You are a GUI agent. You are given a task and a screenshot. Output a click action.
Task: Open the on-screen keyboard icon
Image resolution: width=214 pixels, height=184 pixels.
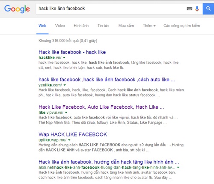[190, 9]
